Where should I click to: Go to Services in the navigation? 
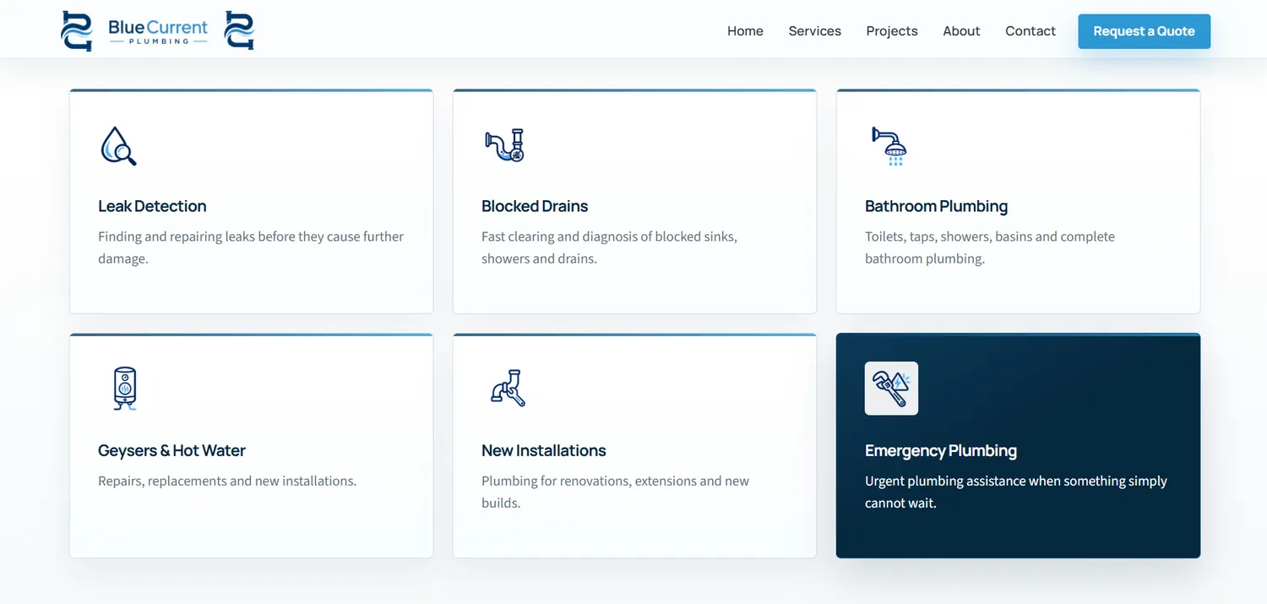point(814,31)
